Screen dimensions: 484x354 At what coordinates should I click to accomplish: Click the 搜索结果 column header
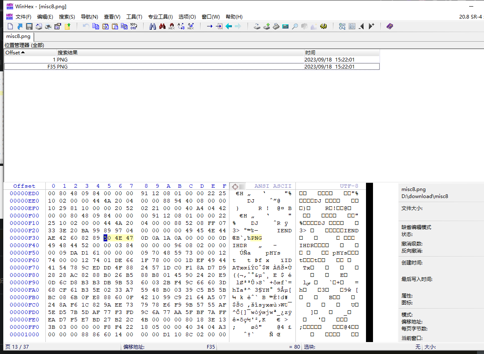click(x=180, y=53)
